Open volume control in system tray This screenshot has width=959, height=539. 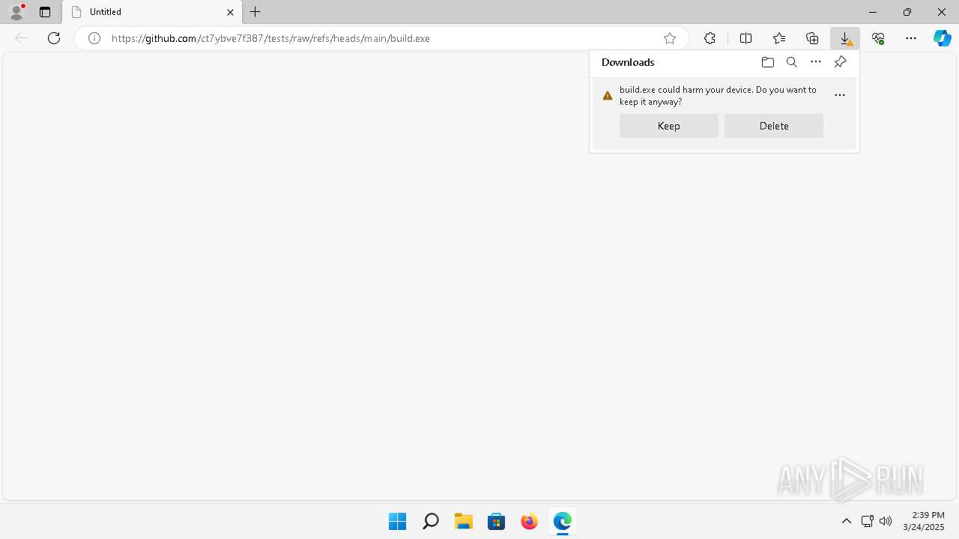click(x=886, y=521)
